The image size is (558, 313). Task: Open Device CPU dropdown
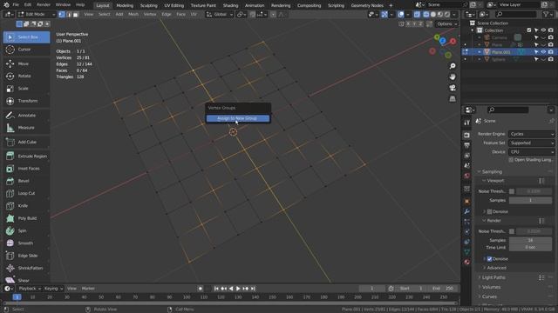(x=531, y=151)
